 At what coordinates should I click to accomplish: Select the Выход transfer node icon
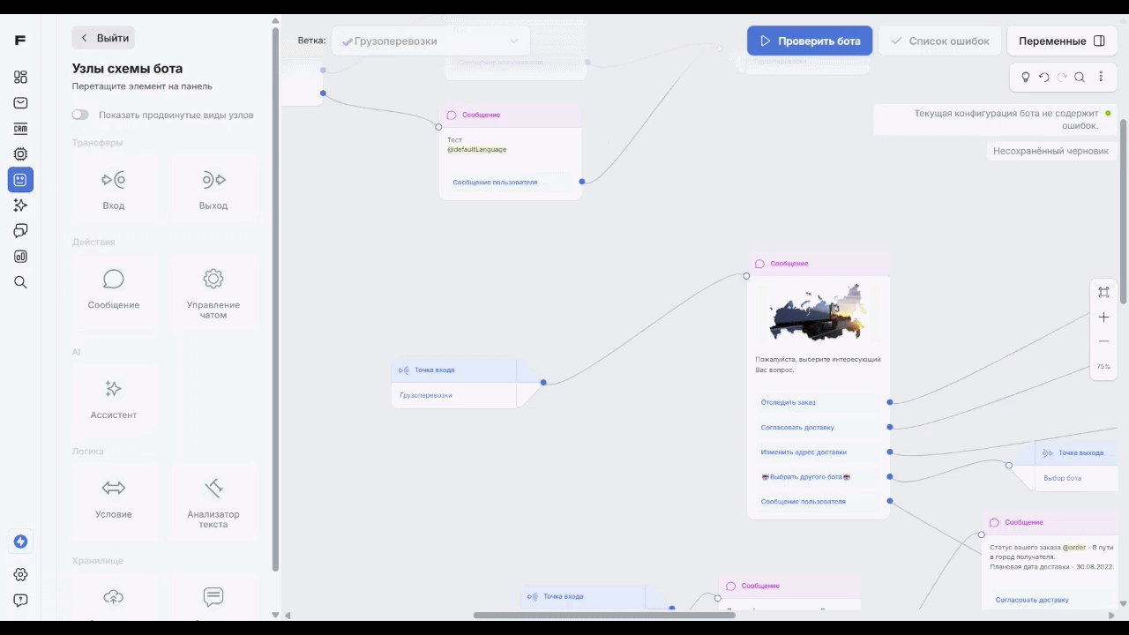pos(213,180)
